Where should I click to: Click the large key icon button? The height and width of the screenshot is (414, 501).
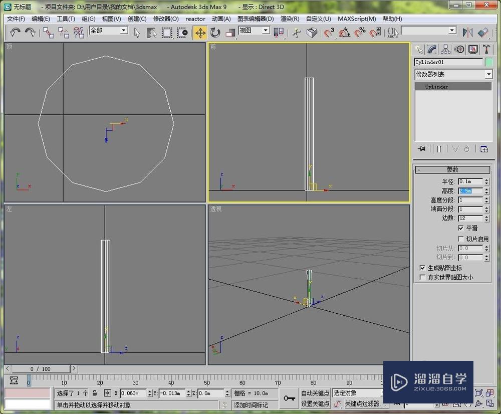(289, 398)
